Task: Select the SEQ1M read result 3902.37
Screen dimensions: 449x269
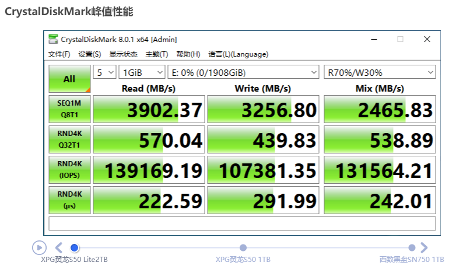Action: coord(149,109)
